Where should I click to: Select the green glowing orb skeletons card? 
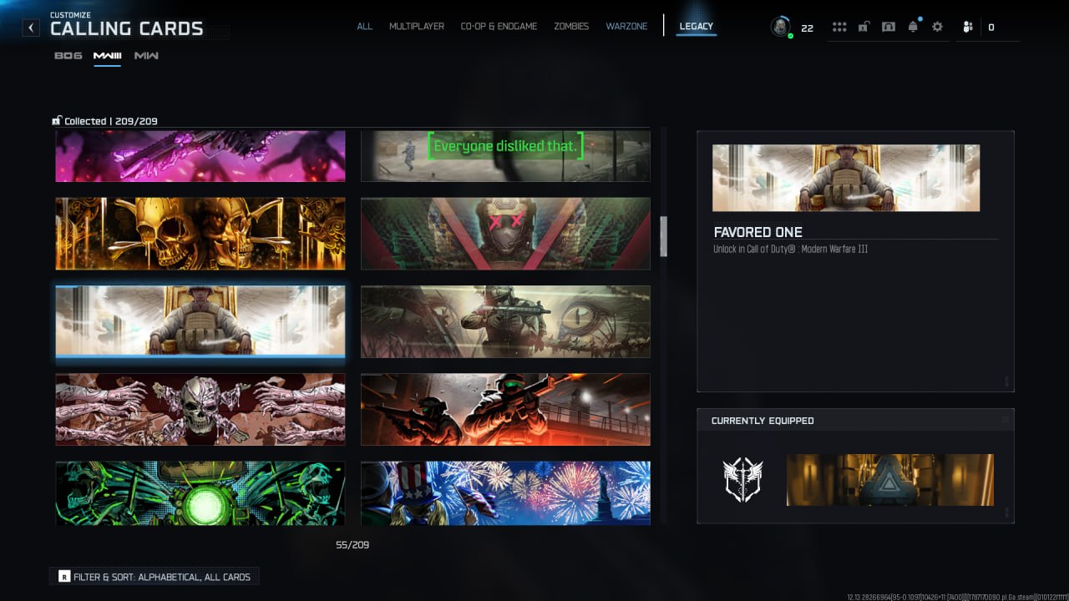(x=200, y=492)
